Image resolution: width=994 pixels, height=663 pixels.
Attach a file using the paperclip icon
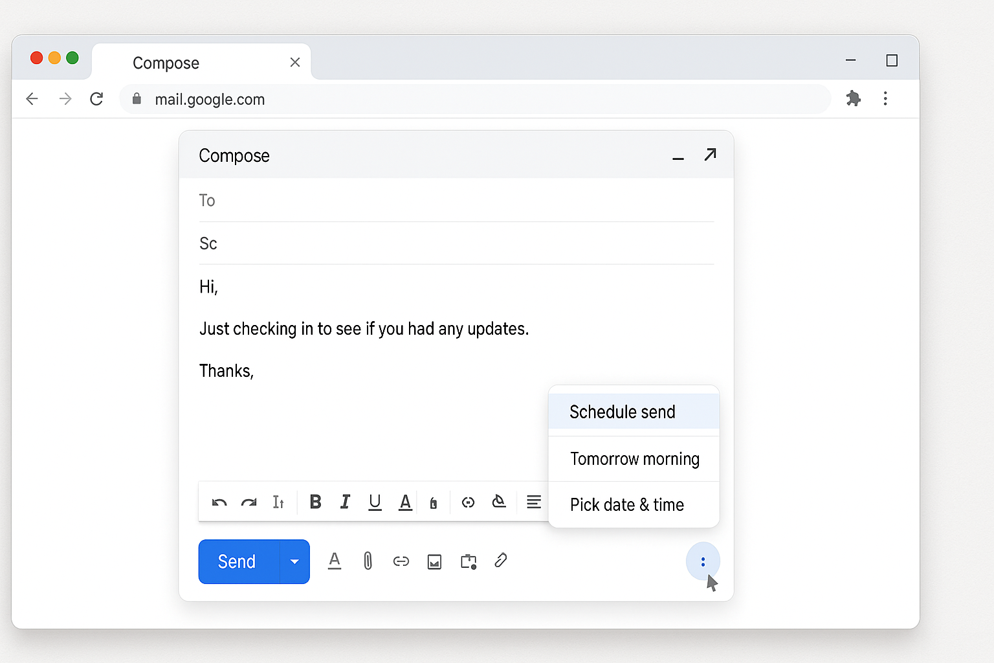pos(368,561)
